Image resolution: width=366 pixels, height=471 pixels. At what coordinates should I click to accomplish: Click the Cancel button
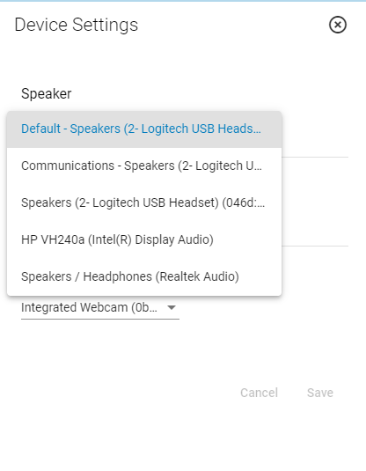(259, 393)
